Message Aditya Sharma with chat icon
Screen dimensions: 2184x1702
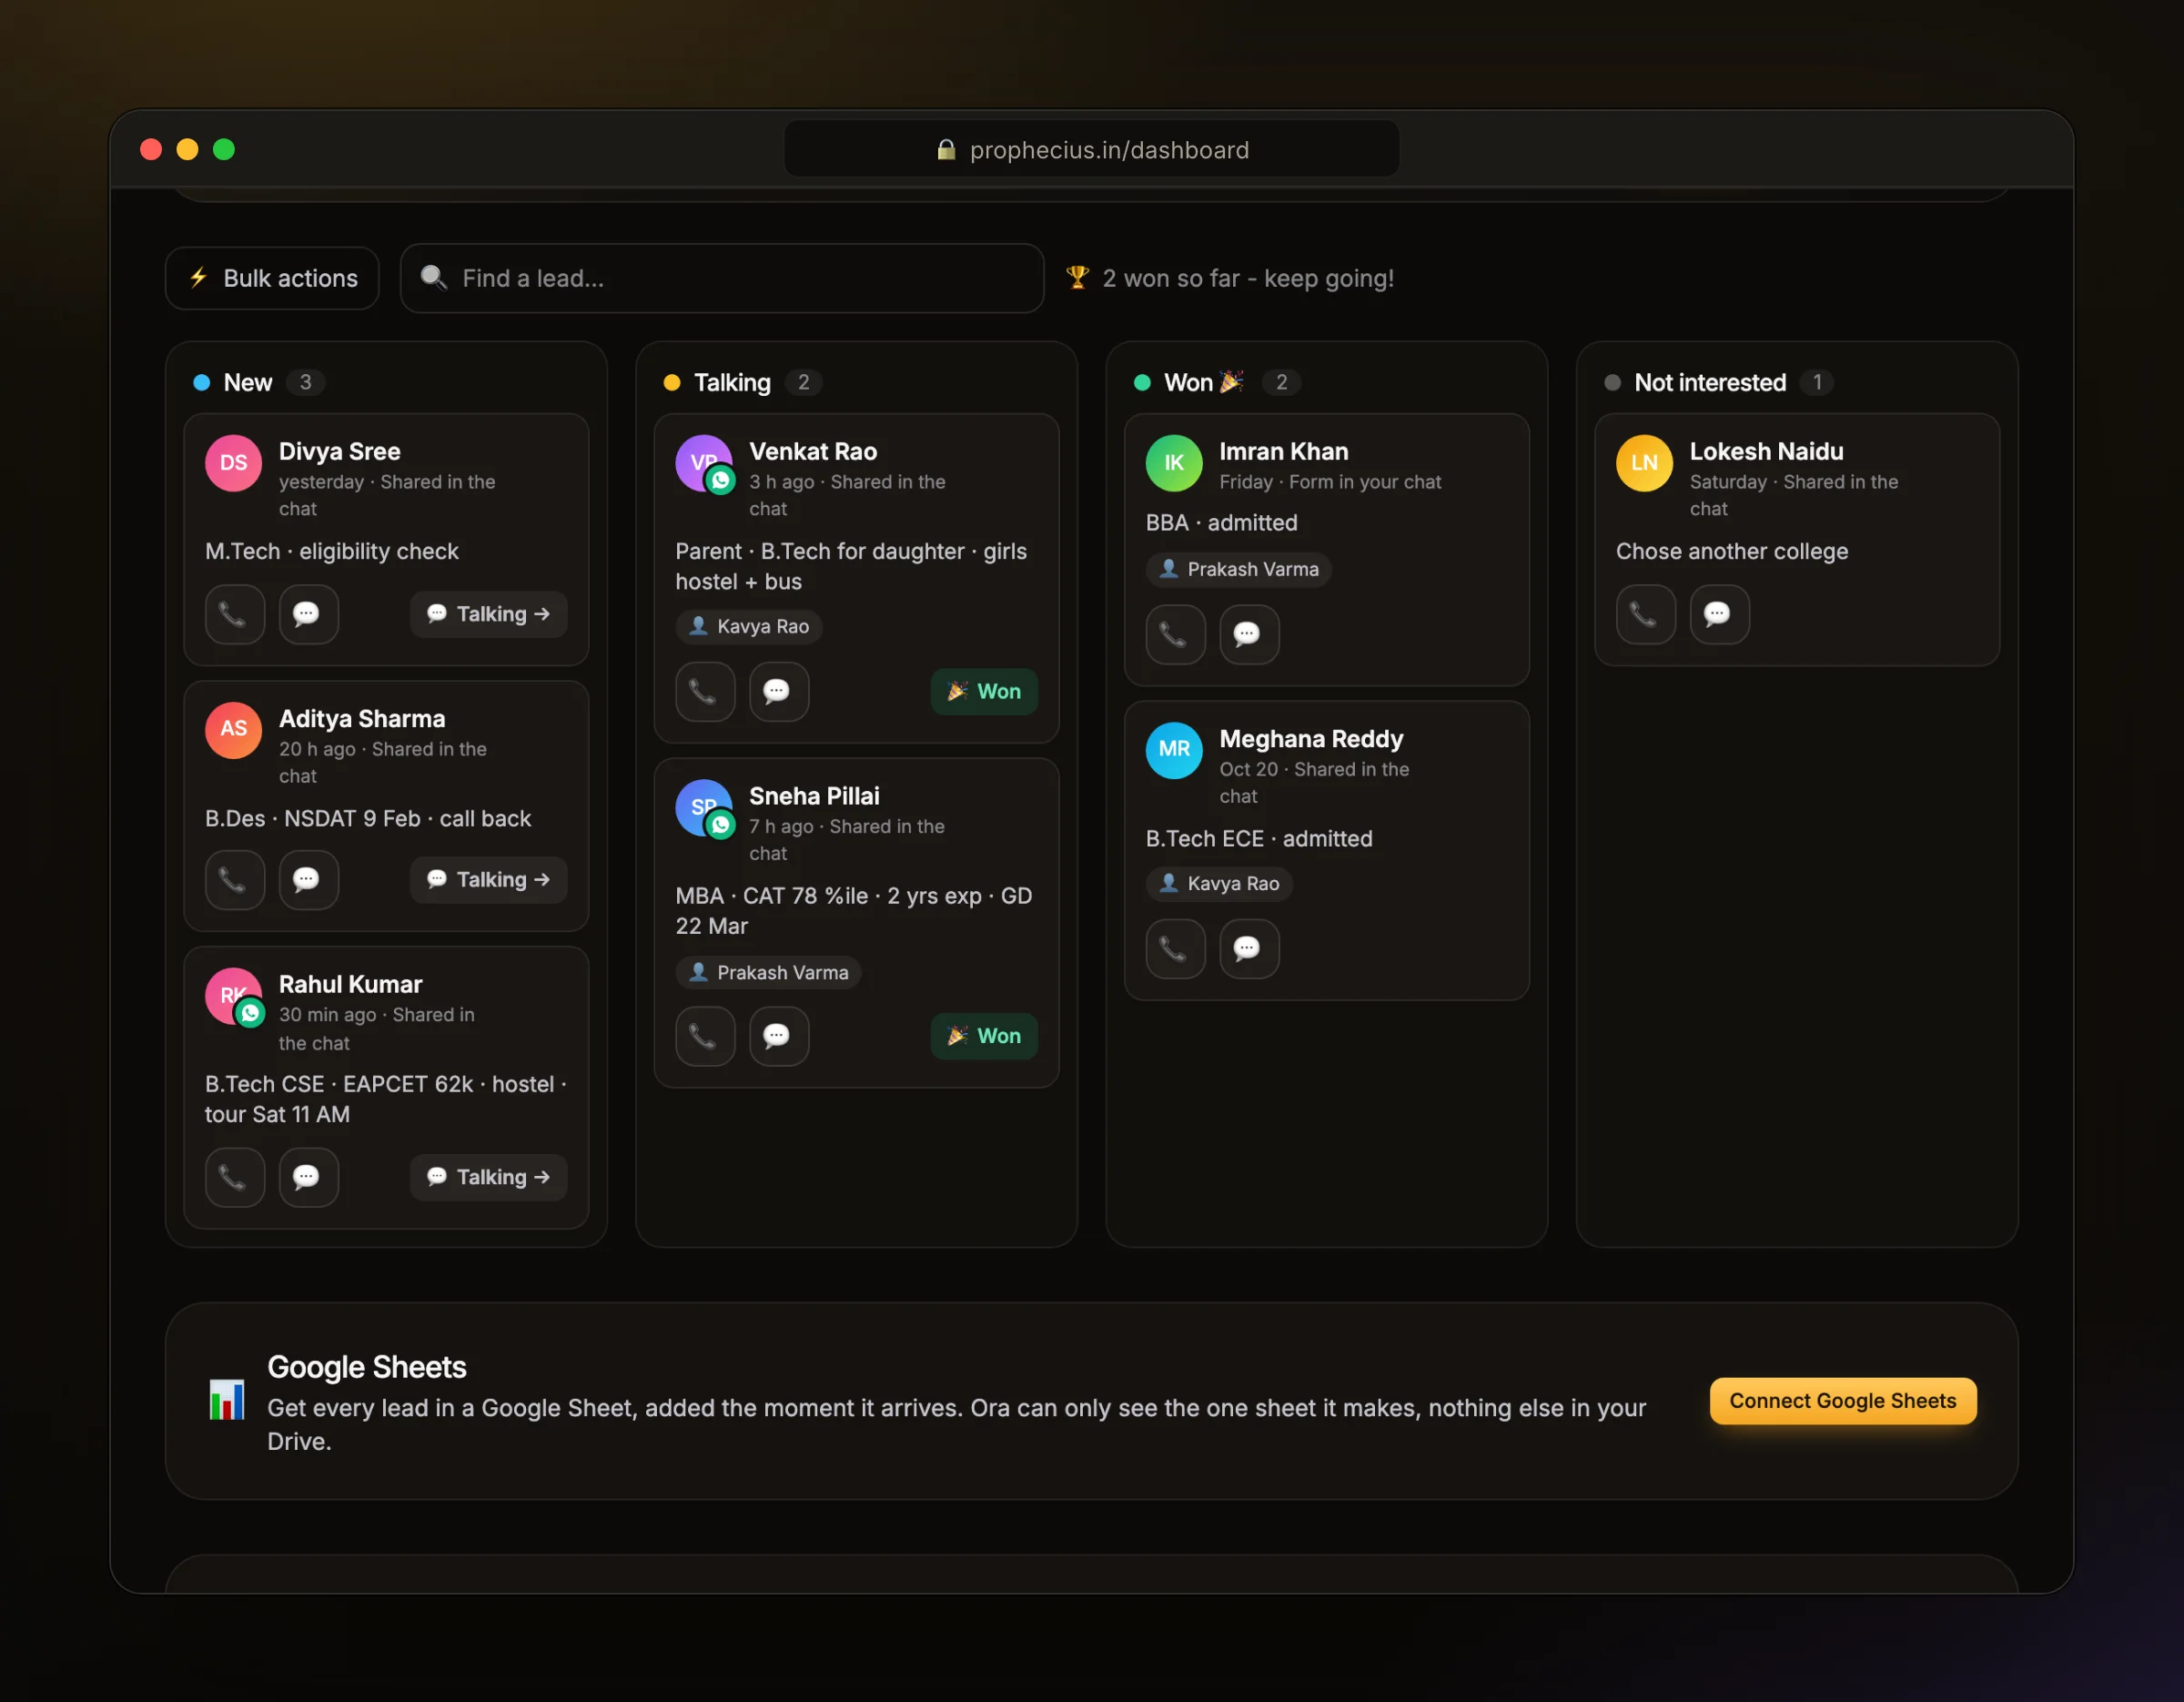(308, 880)
